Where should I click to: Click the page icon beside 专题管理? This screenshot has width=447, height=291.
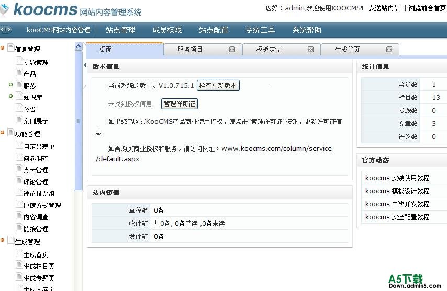point(19,61)
